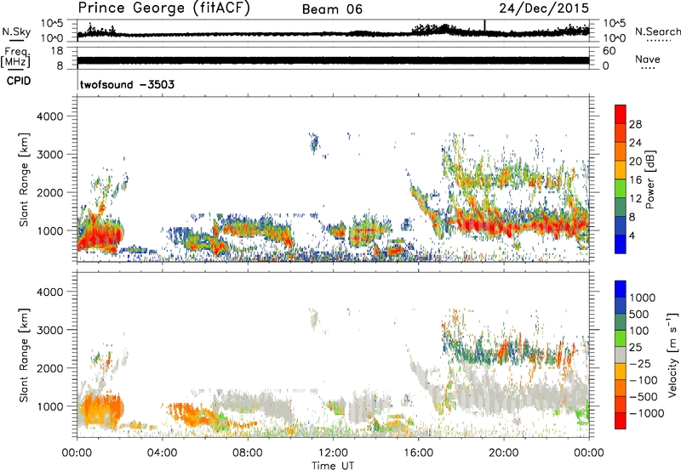681x471 pixels.
Task: Click the '60' tick on the Nave axis
Action: pyautogui.click(x=609, y=51)
